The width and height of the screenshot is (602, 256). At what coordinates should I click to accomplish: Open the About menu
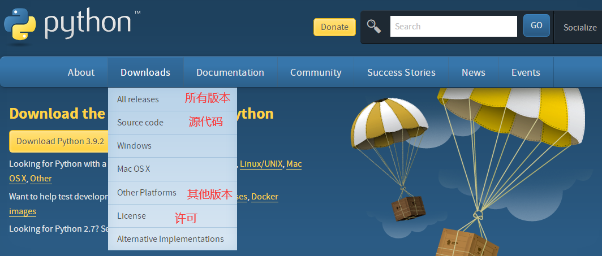81,72
